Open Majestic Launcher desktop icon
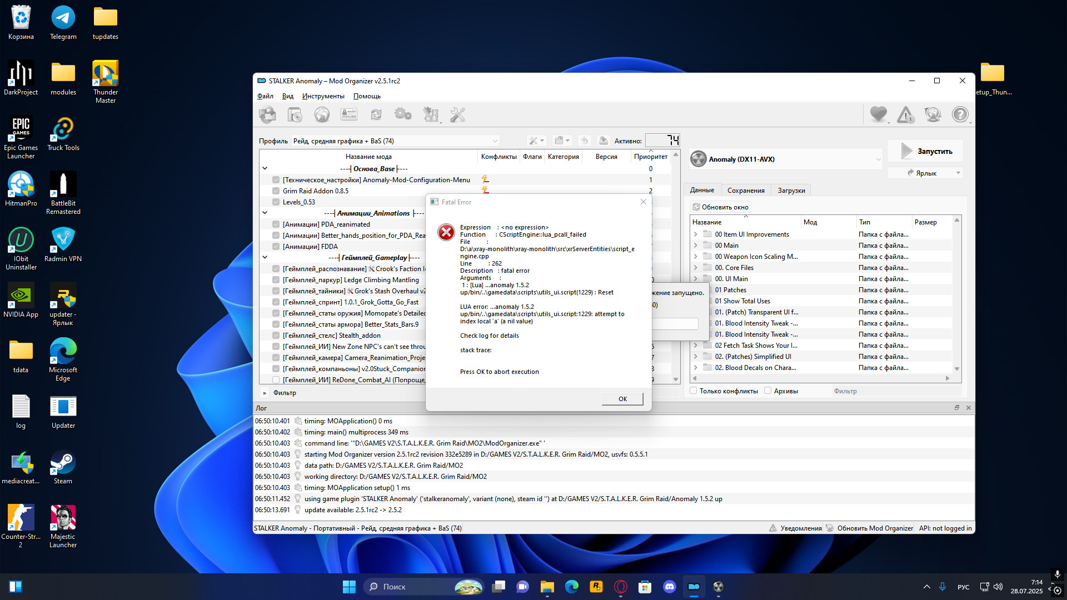 click(63, 526)
